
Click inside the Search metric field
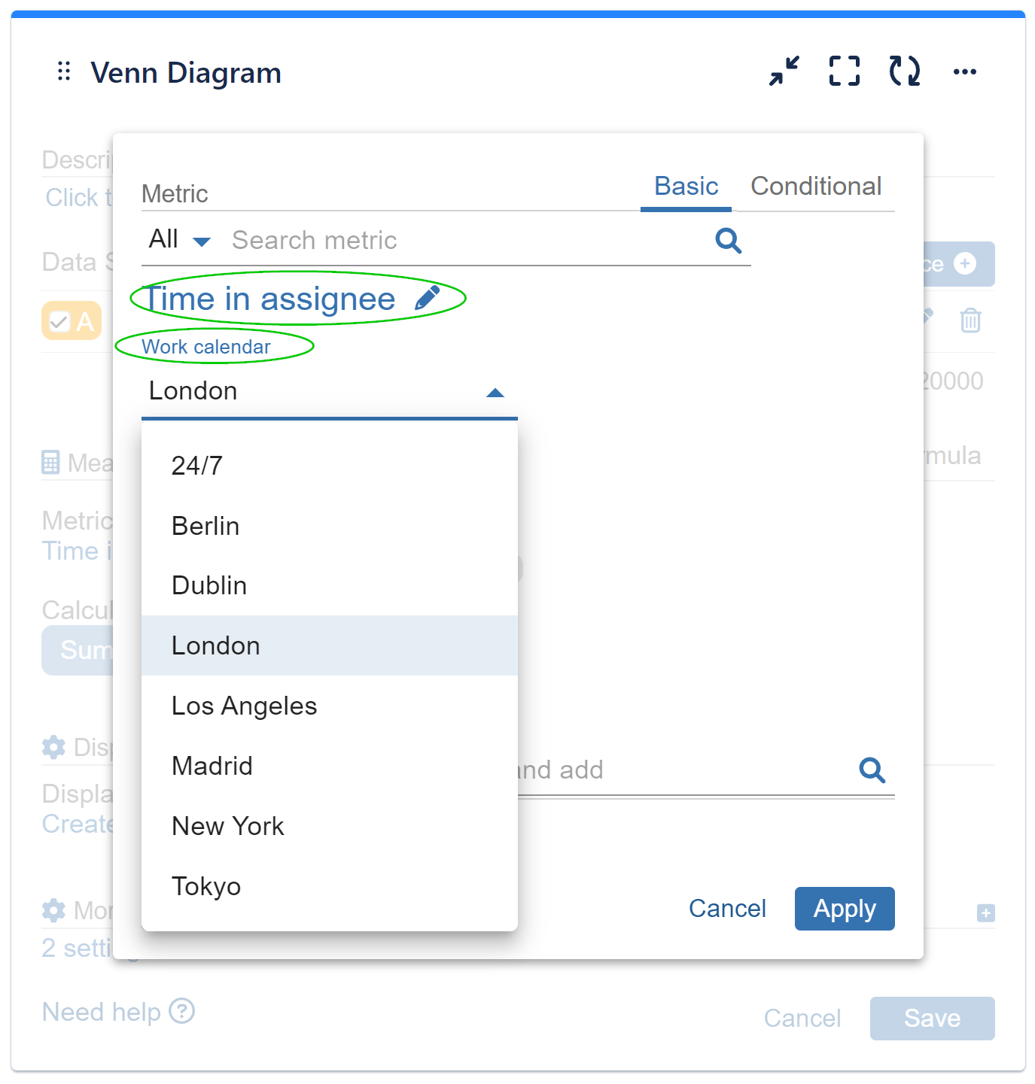click(376, 240)
